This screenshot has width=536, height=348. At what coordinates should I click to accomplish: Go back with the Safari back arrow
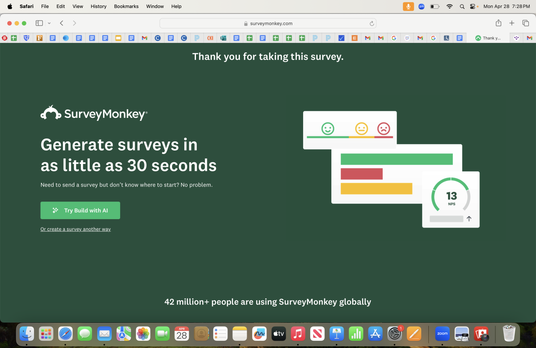(x=62, y=23)
